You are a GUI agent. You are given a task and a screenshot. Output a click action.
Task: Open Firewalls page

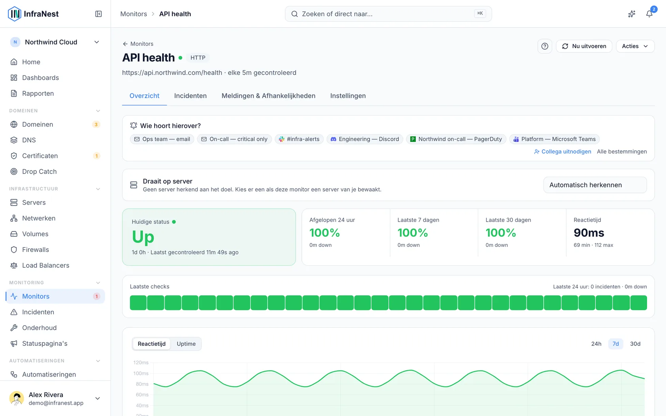point(55,250)
